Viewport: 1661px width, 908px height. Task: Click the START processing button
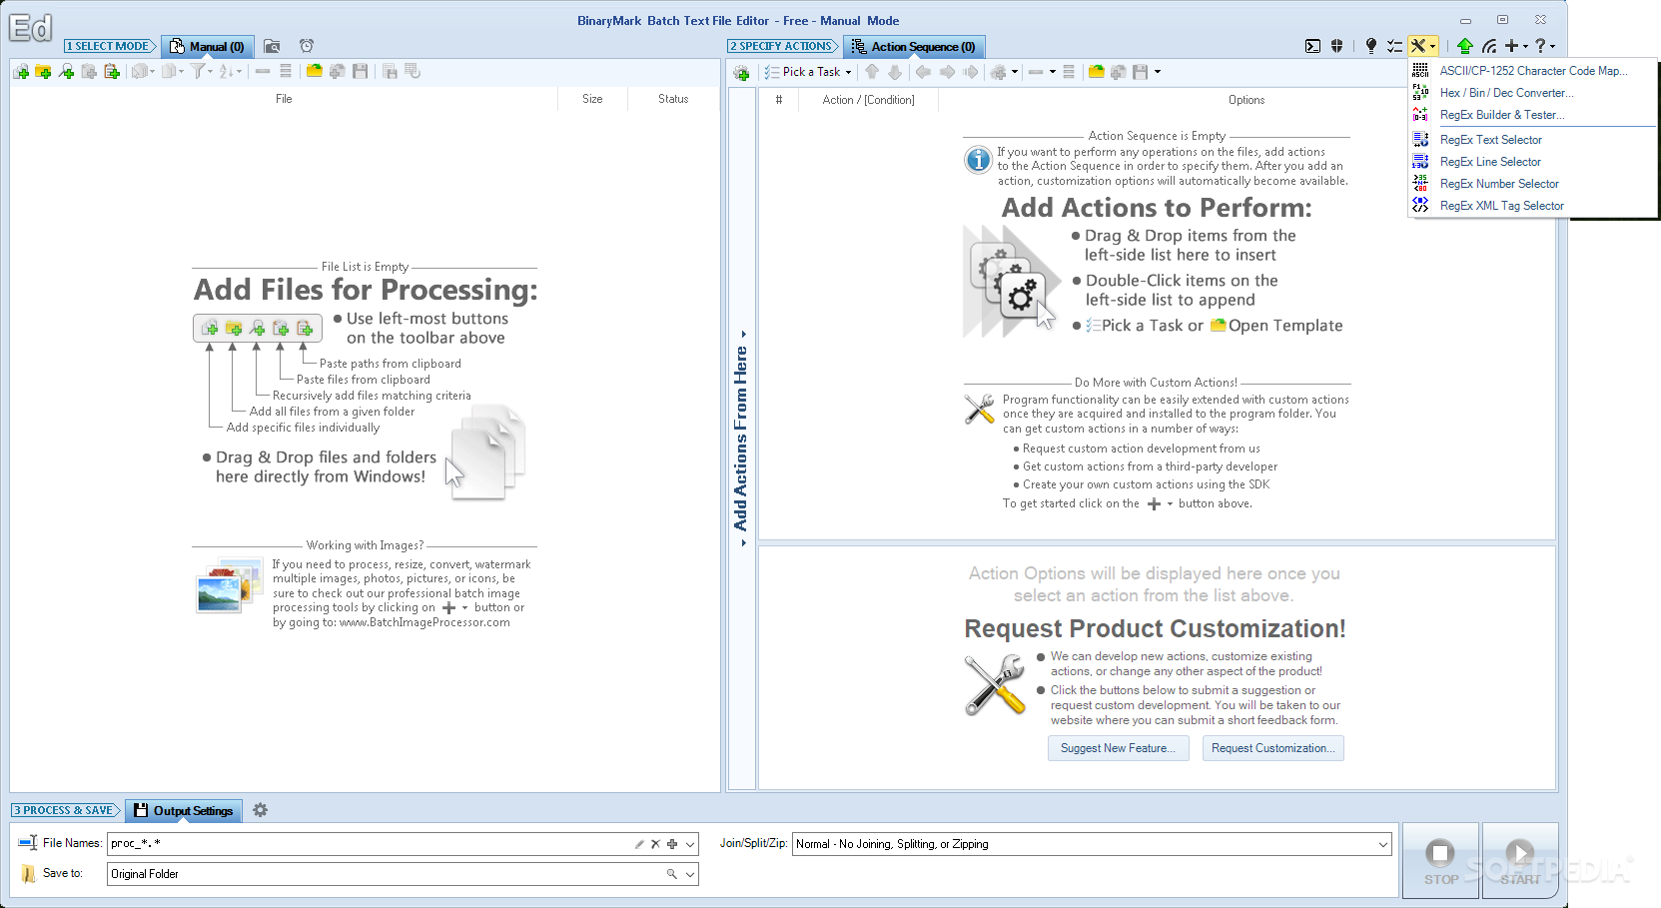click(1519, 860)
